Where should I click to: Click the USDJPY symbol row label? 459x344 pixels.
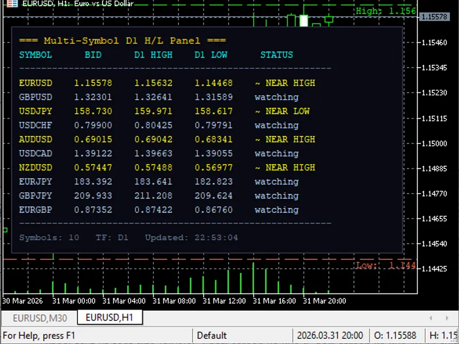(x=36, y=111)
